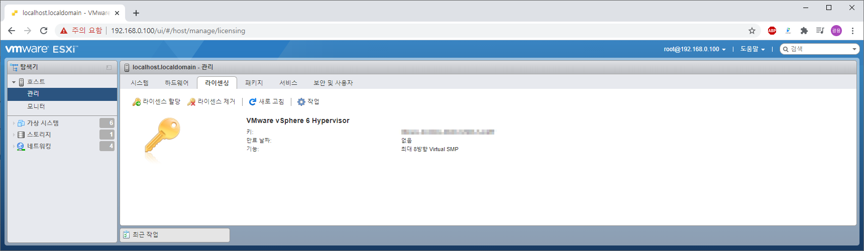Click the 없음 expiration value
The image size is (864, 251).
406,141
